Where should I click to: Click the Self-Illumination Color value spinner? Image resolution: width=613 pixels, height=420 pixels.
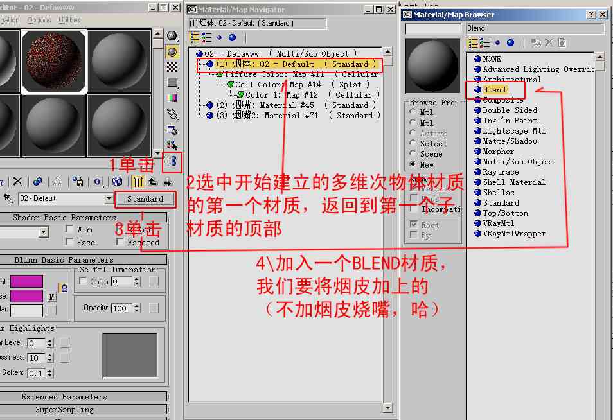tap(136, 281)
